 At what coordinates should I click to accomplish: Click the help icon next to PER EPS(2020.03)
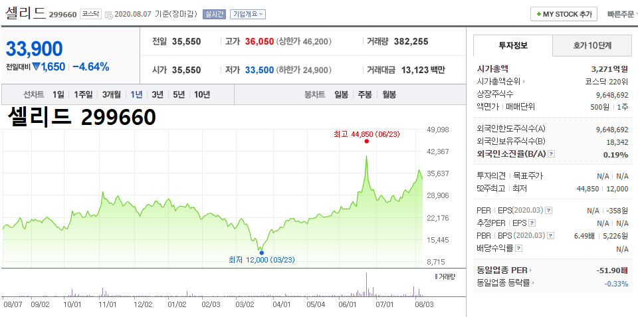(548, 211)
